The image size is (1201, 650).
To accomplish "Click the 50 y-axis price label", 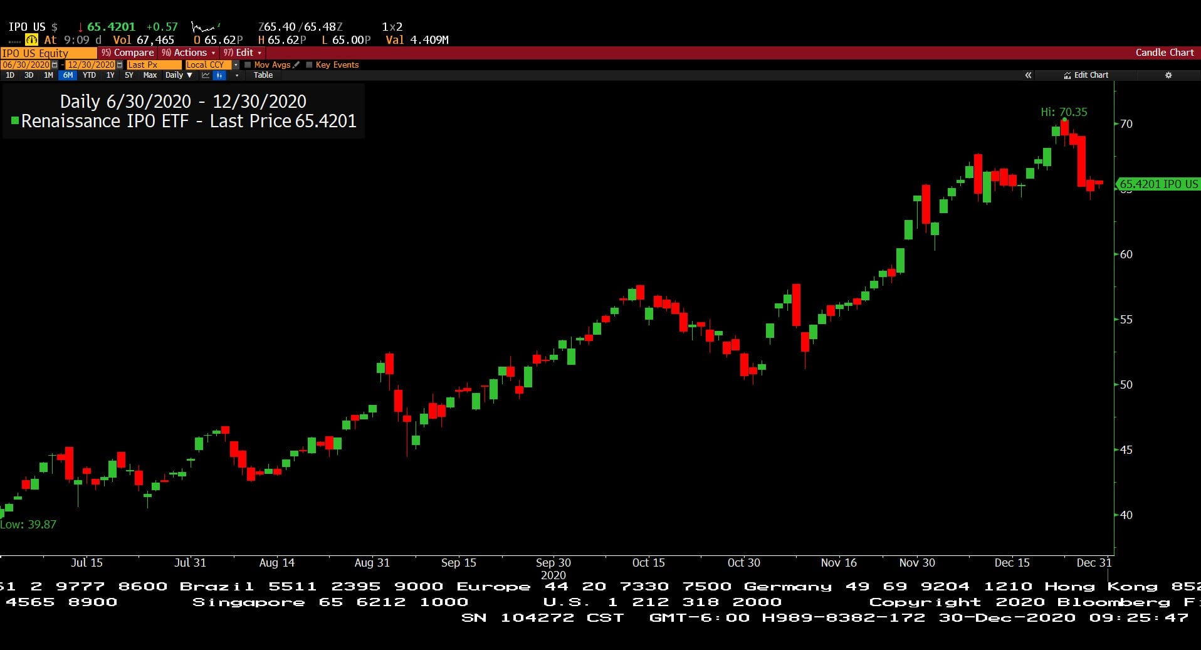I will 1126,385.
